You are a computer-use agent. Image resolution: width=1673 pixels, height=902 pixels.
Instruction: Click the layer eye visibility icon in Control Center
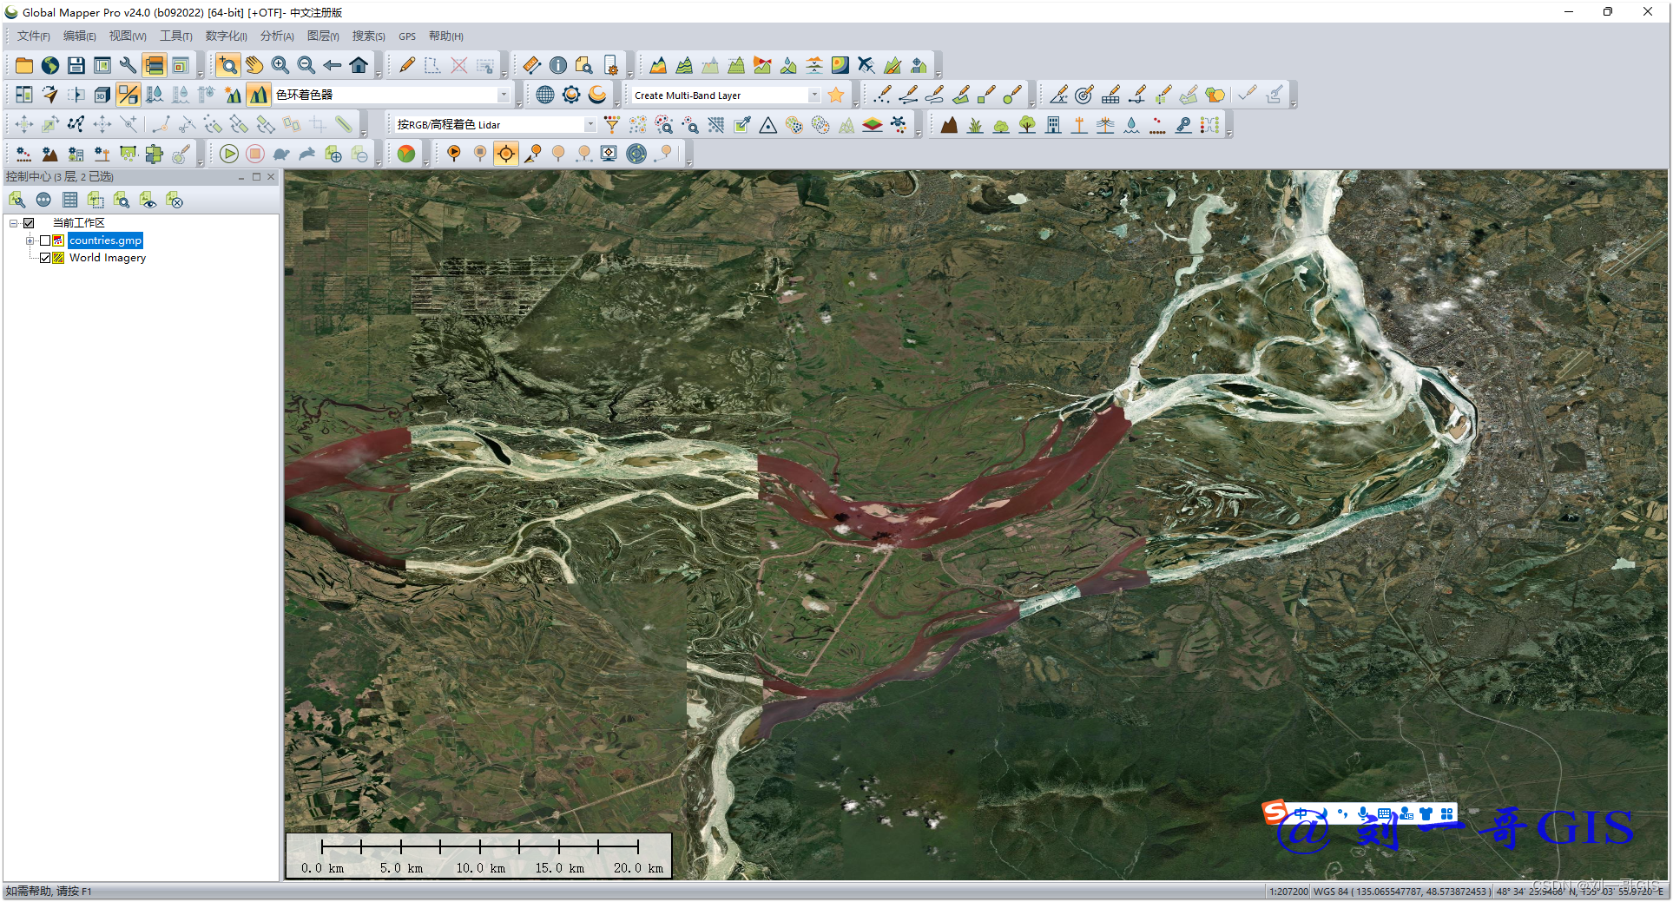click(x=148, y=201)
